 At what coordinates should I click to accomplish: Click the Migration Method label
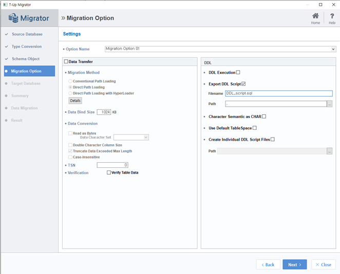(x=84, y=73)
